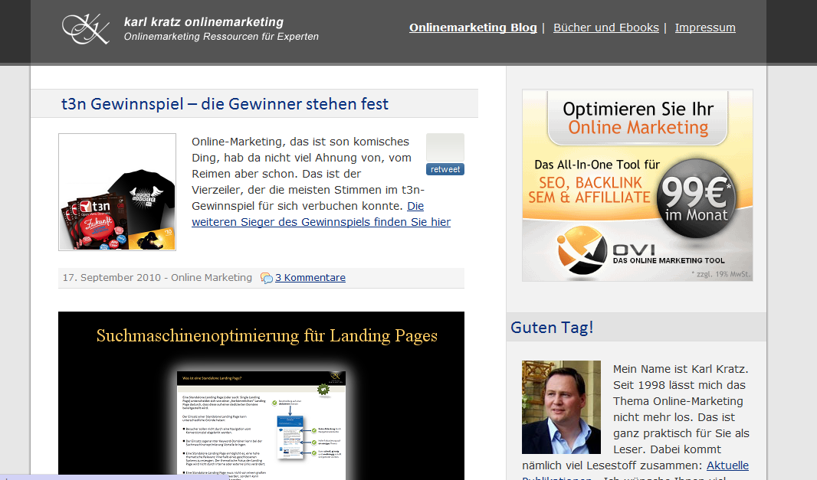The height and width of the screenshot is (480, 817).
Task: Open the Onlinemarketing Blog menu item
Action: coord(473,28)
